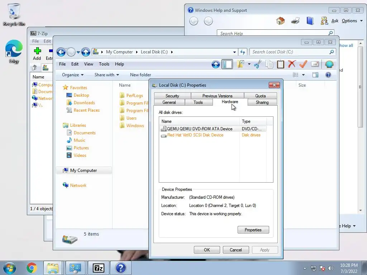The width and height of the screenshot is (367, 275).
Task: Open the recent pages dropdown arrow
Action: (x=78, y=52)
